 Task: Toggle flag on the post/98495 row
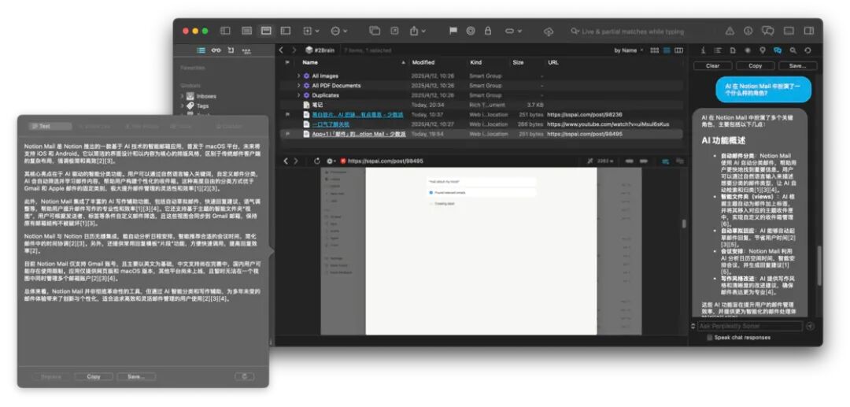(x=287, y=134)
